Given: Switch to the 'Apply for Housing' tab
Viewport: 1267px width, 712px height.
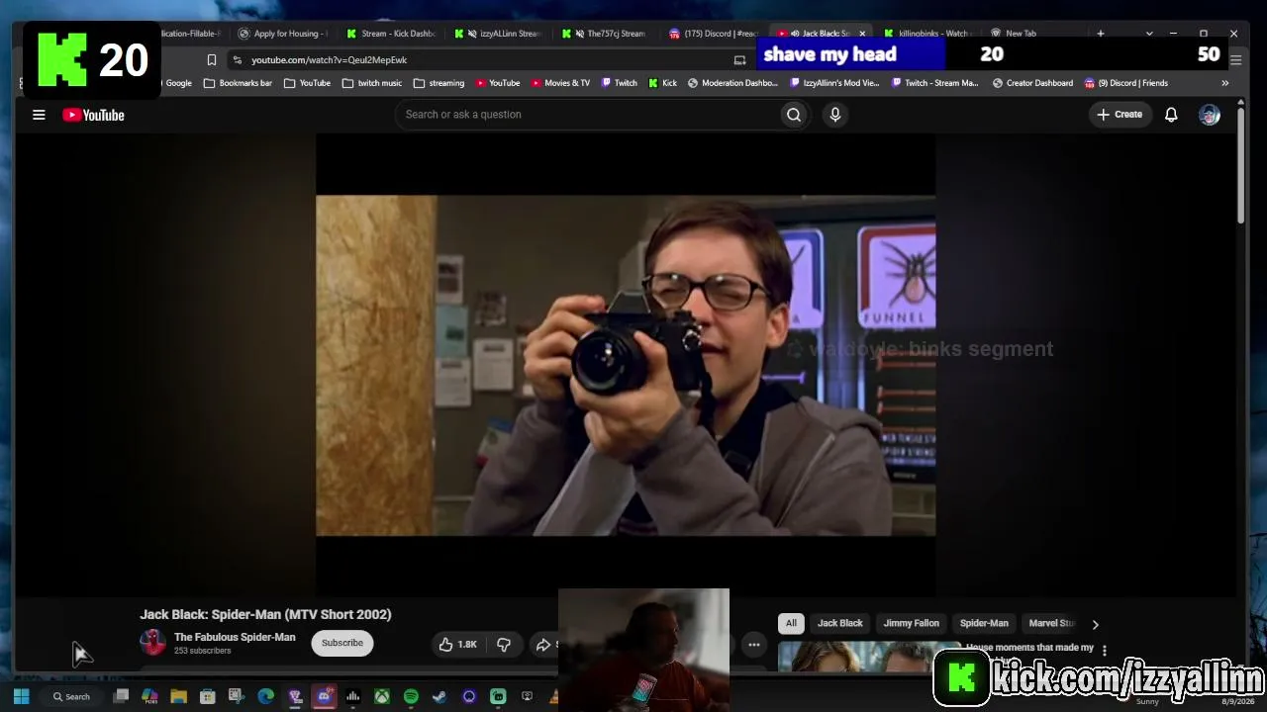Looking at the screenshot, I should (x=282, y=34).
